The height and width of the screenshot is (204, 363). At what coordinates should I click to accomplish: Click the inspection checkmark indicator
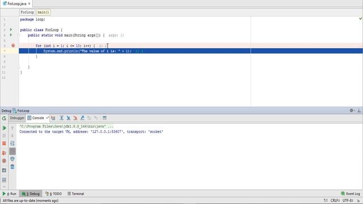361,19
